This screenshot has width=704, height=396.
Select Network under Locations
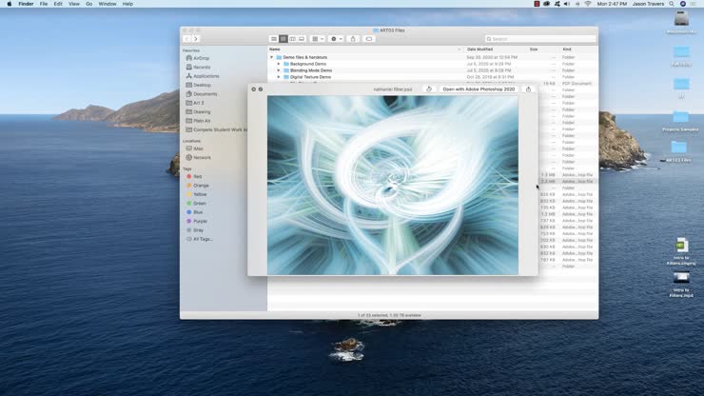pyautogui.click(x=199, y=158)
